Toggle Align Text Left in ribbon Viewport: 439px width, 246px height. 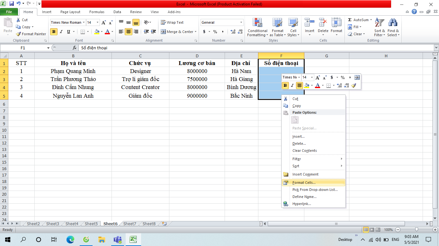pyautogui.click(x=121, y=32)
